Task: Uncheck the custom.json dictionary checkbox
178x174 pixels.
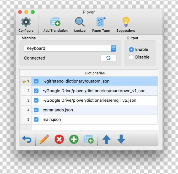Action: tap(36, 81)
